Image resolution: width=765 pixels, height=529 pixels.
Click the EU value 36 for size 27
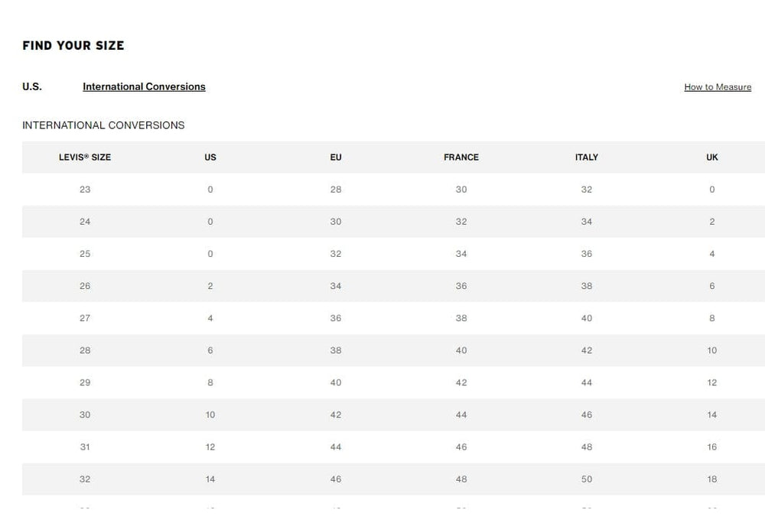(x=335, y=318)
